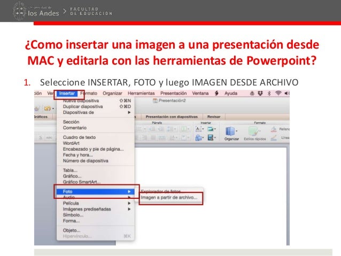Screen dimensions: 341x256
Task: Open the undo history dropdown arrow
Action: (53, 108)
